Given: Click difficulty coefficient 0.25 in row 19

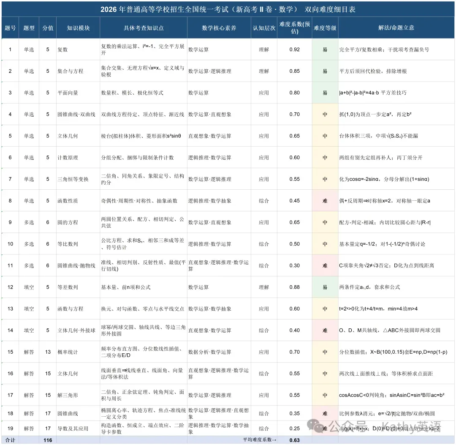Looking at the screenshot, I should [295, 429].
